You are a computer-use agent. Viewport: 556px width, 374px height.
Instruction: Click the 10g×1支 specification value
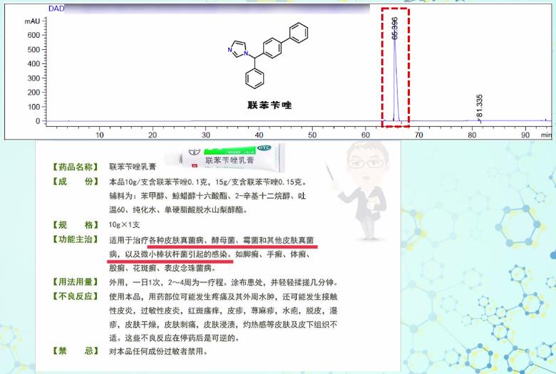coord(124,224)
